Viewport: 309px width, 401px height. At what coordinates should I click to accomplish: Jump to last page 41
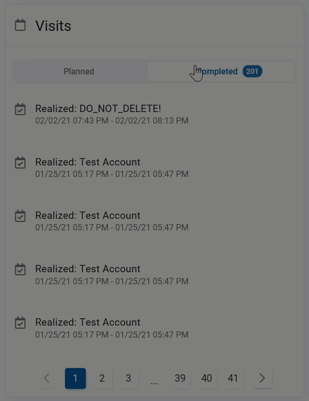coord(233,378)
